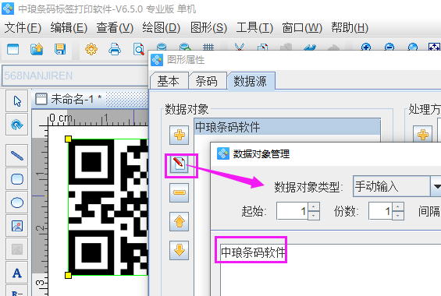This screenshot has height=296, width=441.
Task: Open the 工具(T) menu
Action: (x=254, y=28)
